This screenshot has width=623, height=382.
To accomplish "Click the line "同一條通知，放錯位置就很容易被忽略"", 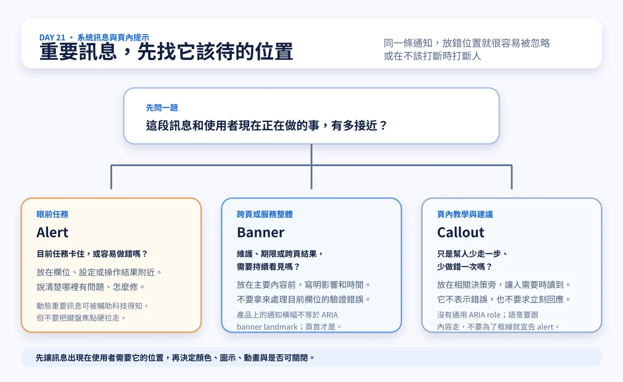I will (x=467, y=43).
